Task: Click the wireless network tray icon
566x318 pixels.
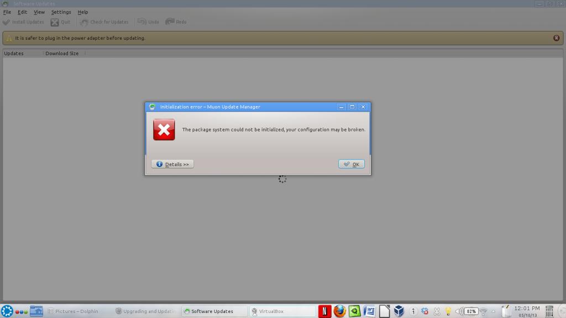Action: click(483, 311)
